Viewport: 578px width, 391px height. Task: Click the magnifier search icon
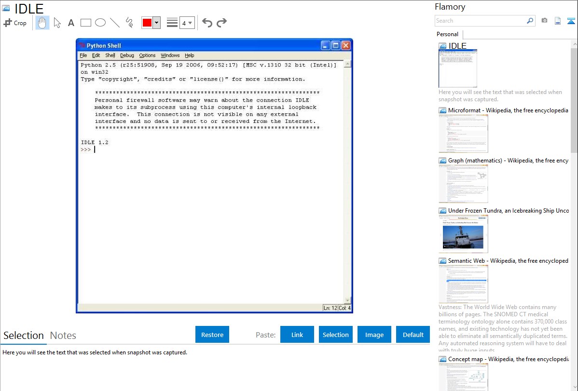pyautogui.click(x=530, y=21)
